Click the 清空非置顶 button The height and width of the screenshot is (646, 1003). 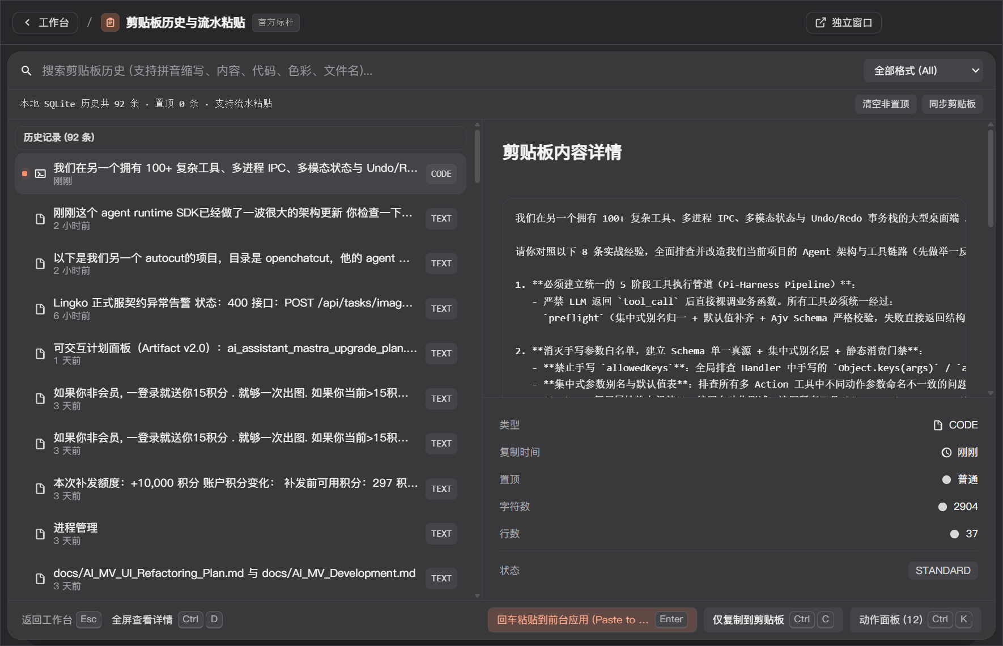click(886, 104)
